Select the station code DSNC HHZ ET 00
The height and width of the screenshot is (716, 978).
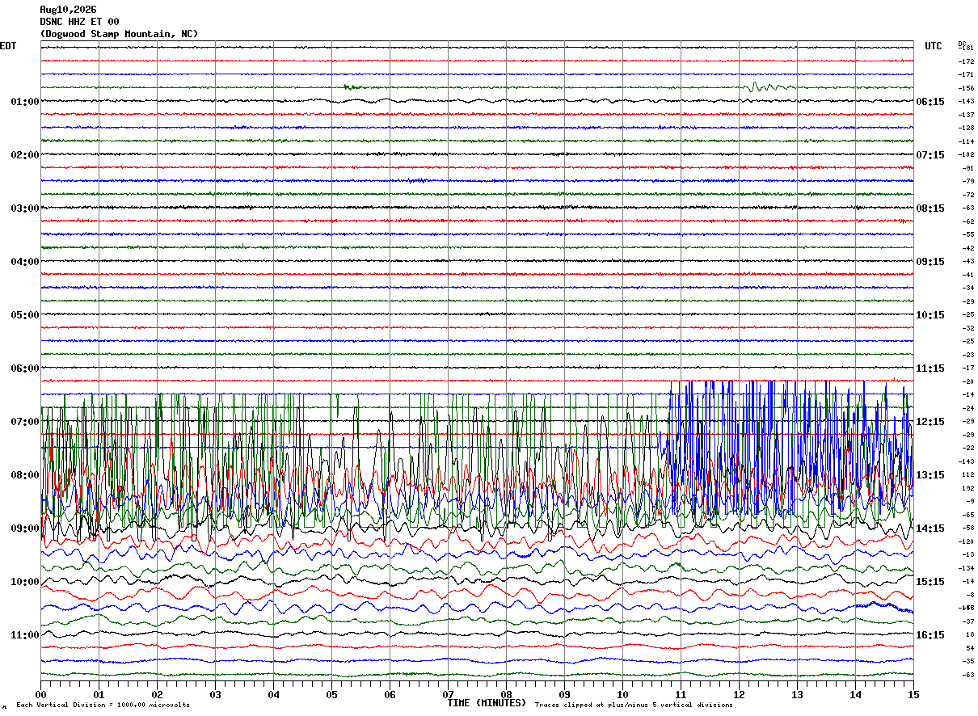point(79,22)
